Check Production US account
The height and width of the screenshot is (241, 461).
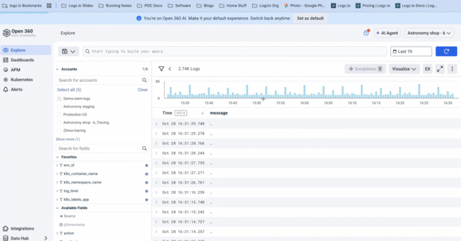click(59, 115)
